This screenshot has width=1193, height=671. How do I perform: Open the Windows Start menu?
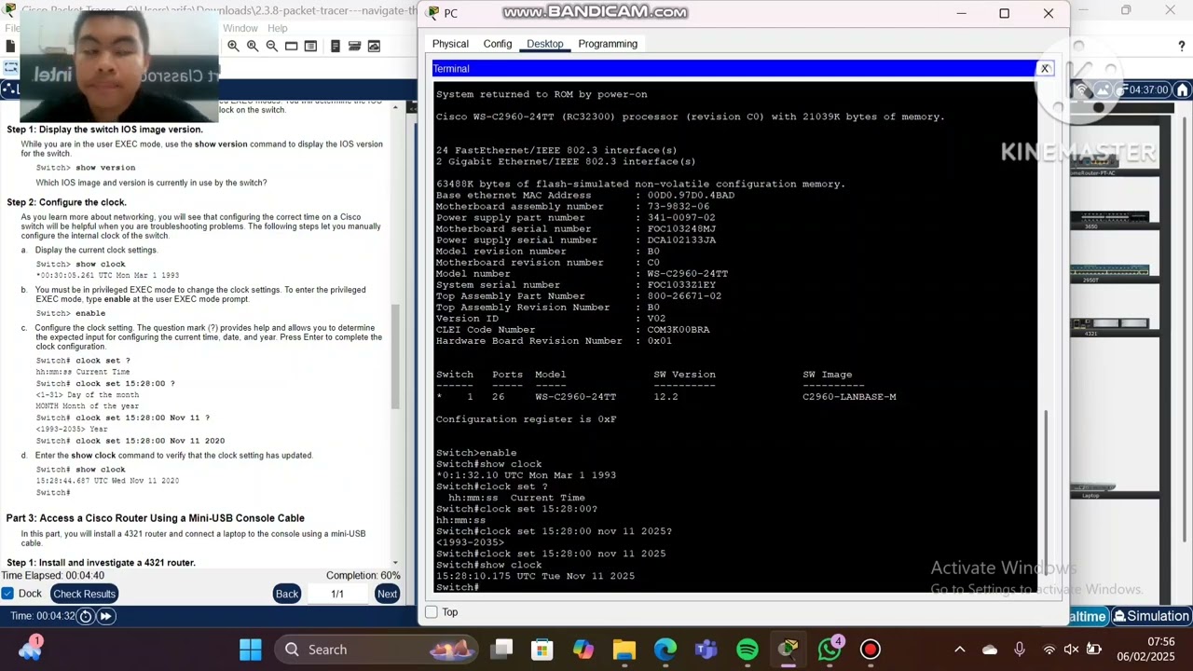pyautogui.click(x=251, y=650)
